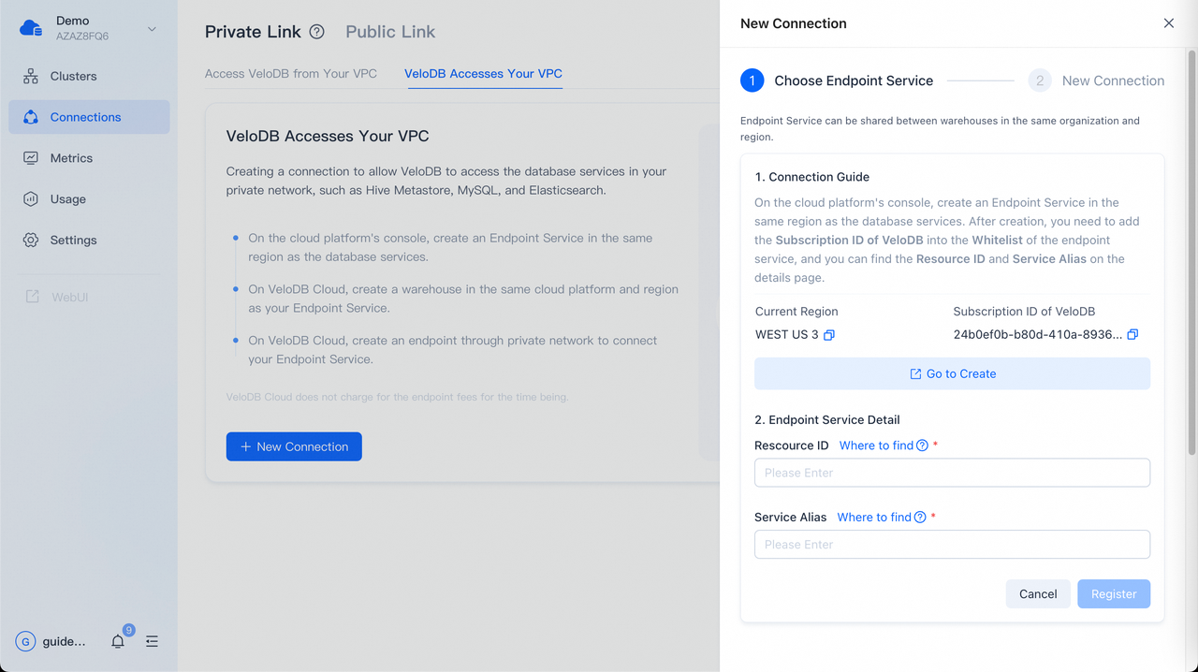Image resolution: width=1198 pixels, height=672 pixels.
Task: Select Access VeloDB from Your VPC tab
Action: click(291, 73)
